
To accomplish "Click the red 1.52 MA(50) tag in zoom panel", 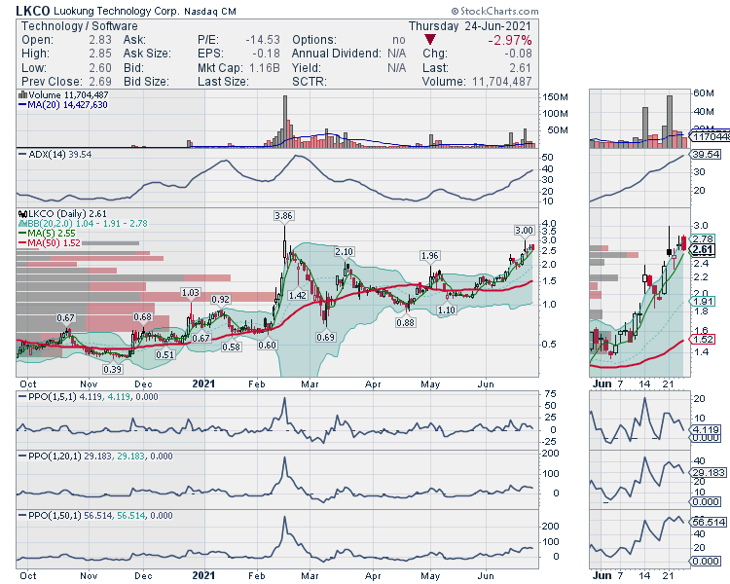I will click(x=703, y=339).
